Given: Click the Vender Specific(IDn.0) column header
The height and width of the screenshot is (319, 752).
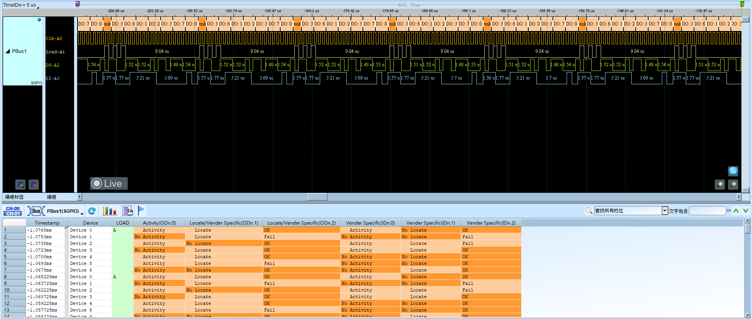Looking at the screenshot, I should [x=370, y=223].
